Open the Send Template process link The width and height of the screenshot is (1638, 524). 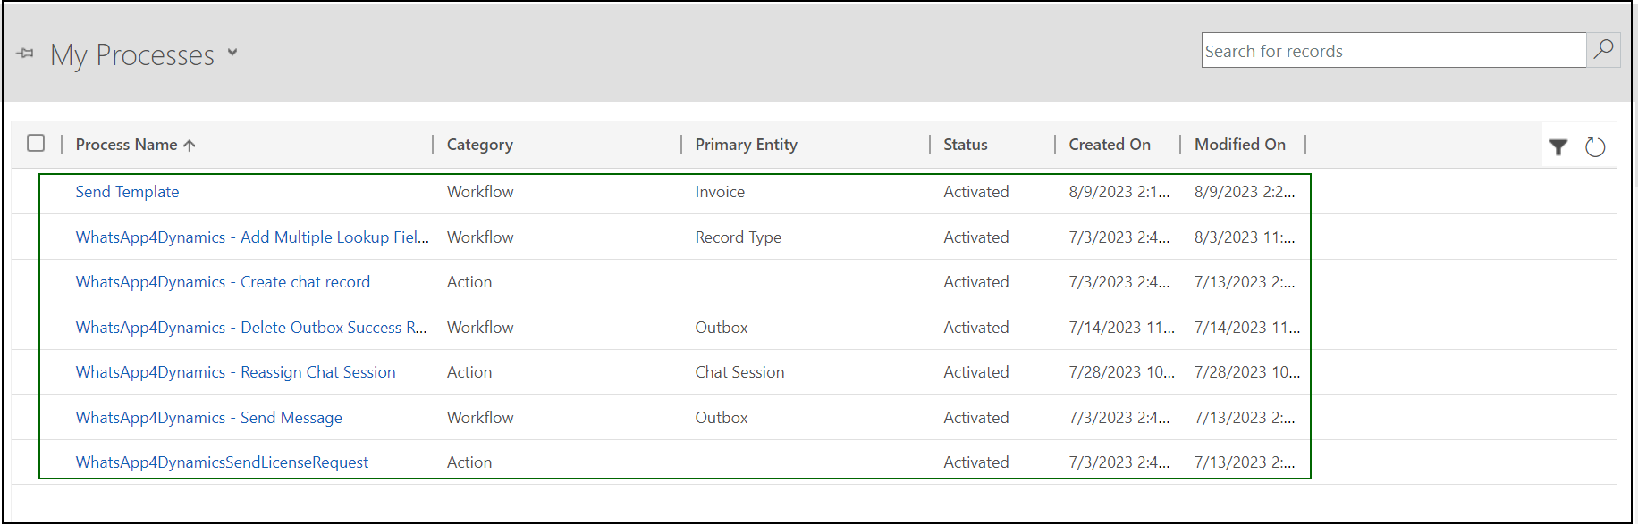tap(127, 192)
